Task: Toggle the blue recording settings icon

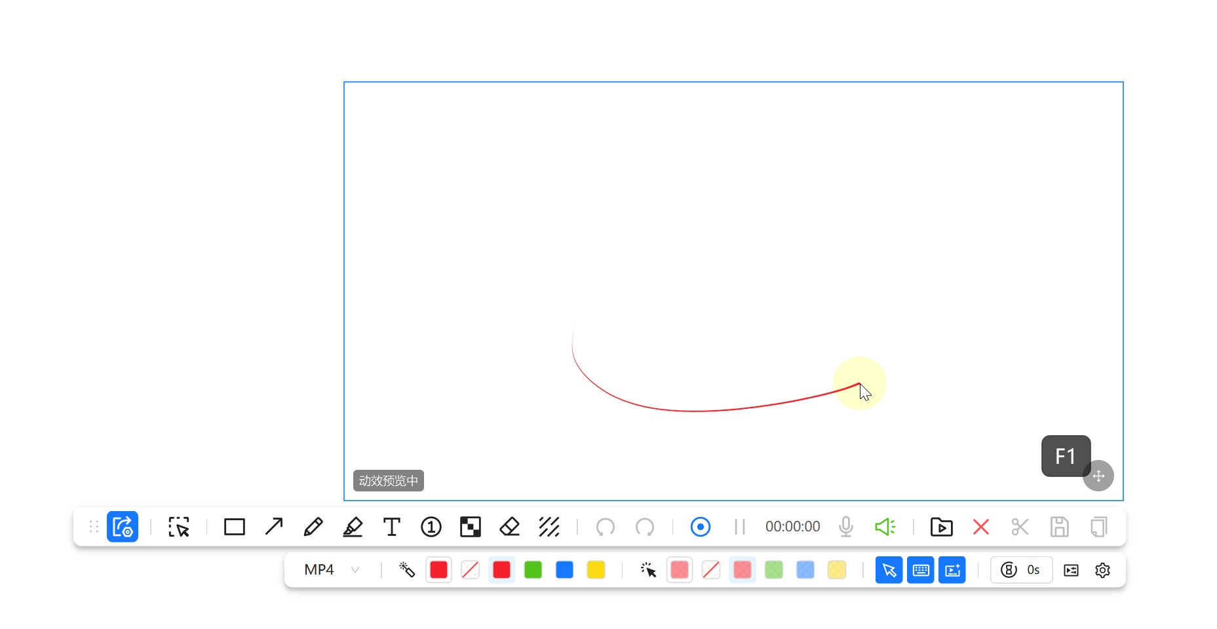Action: [x=123, y=527]
